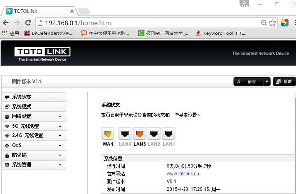Open the apps grid icon in bookmarks bar
This screenshot has width=296, height=194.
point(5,33)
